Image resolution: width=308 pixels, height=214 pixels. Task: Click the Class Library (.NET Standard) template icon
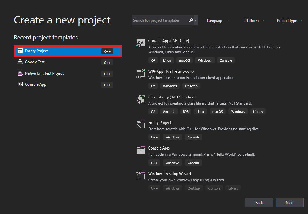pos(140,99)
